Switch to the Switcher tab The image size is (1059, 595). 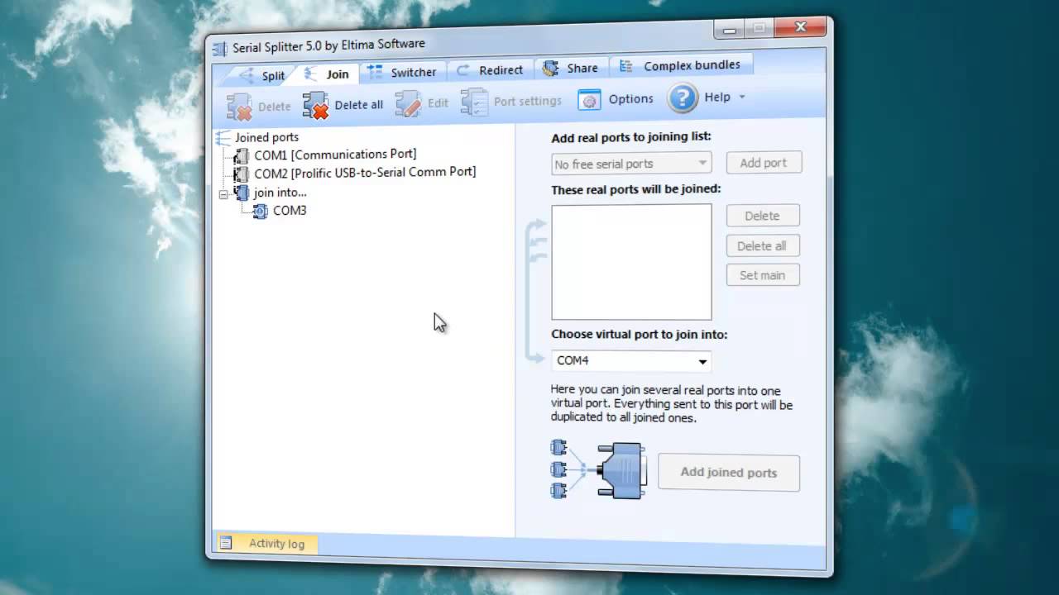(402, 72)
